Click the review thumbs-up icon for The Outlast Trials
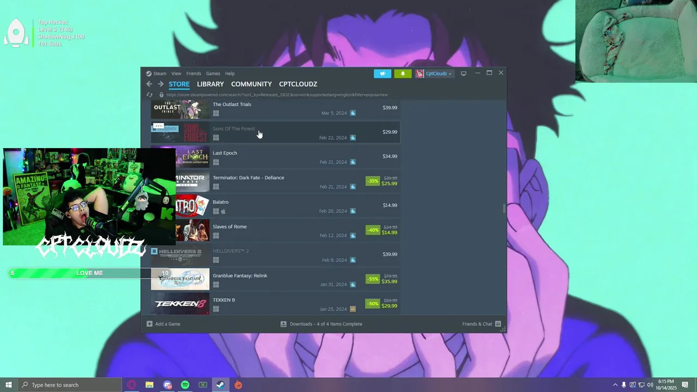Screen dimensions: 697x392 tap(353, 113)
